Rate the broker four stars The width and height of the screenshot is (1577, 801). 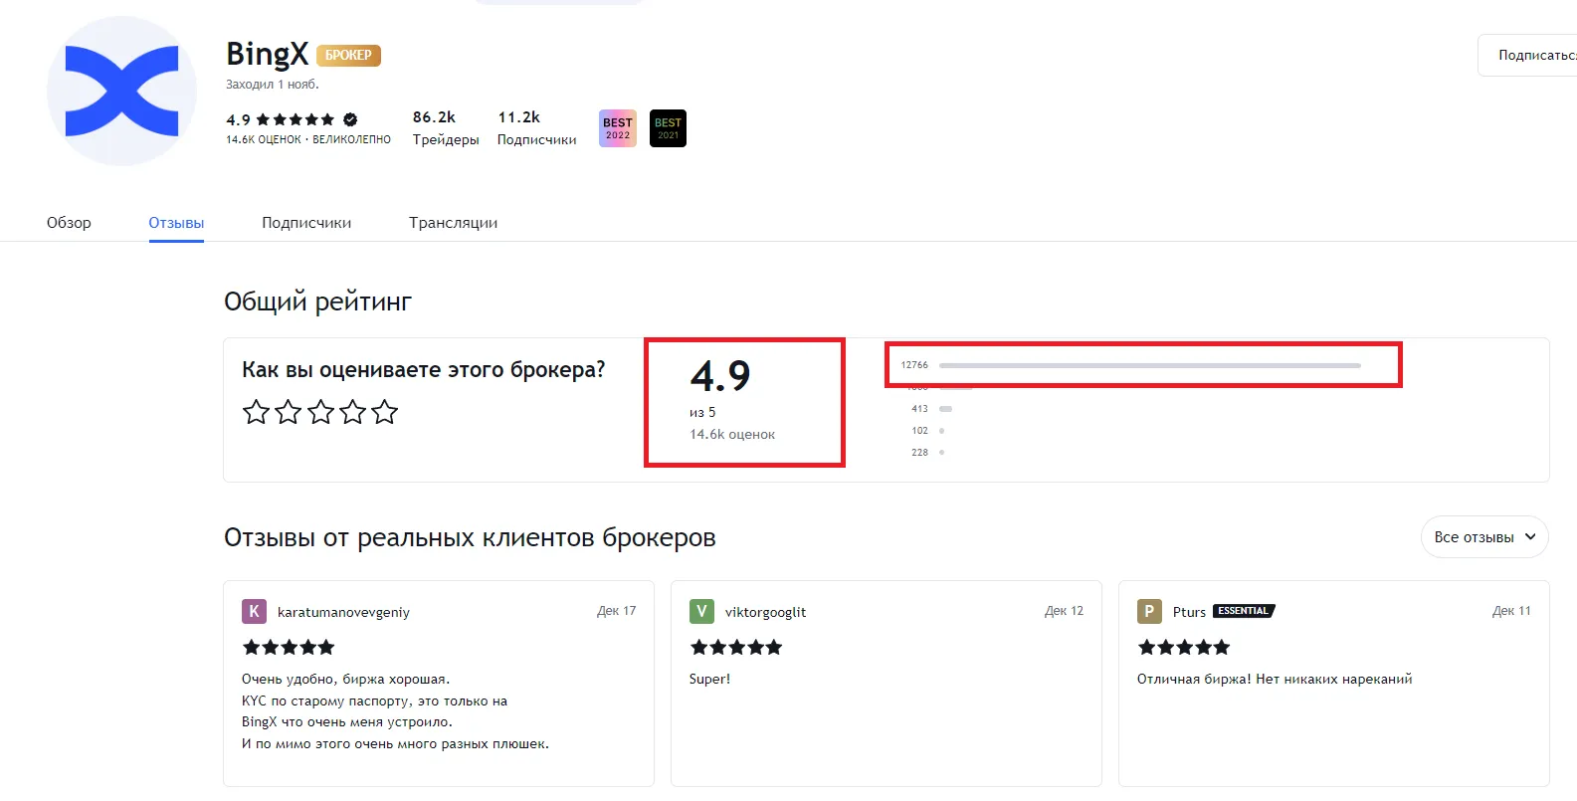tap(352, 412)
